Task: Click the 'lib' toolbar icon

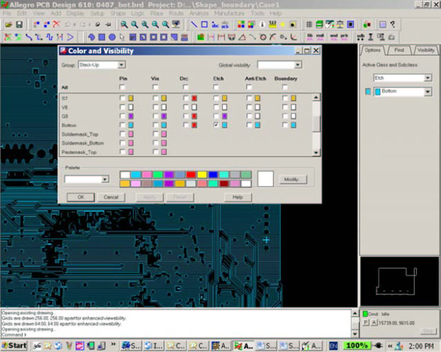Action: [x=310, y=37]
